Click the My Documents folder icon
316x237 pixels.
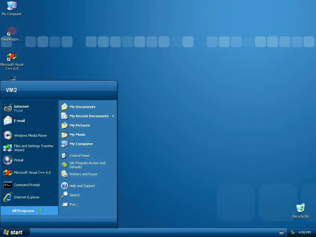64,106
